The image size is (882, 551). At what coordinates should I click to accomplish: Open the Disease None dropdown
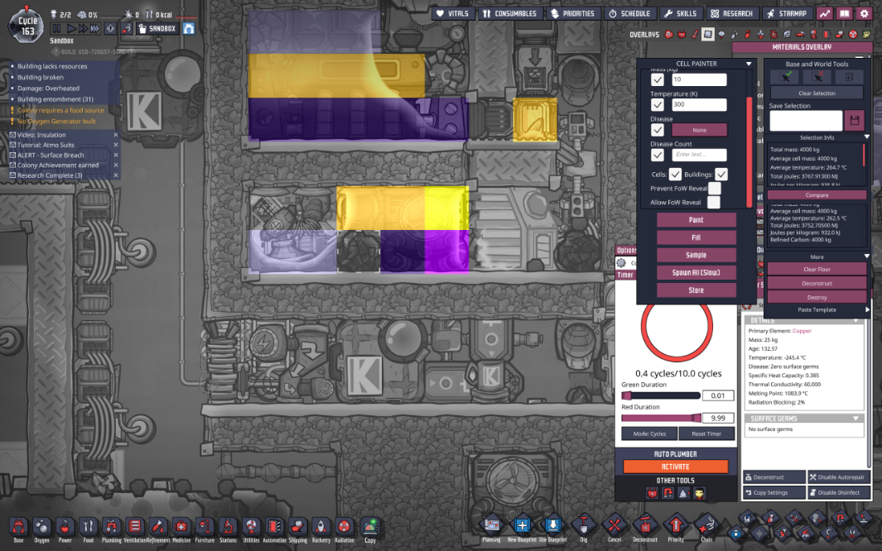click(699, 130)
